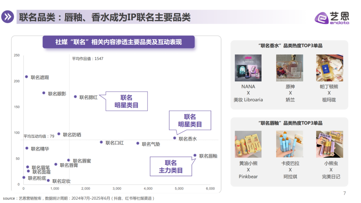This screenshot has width=361, height=203.
Task: Click the 平均互动均值：79 label
Action: click(x=39, y=136)
